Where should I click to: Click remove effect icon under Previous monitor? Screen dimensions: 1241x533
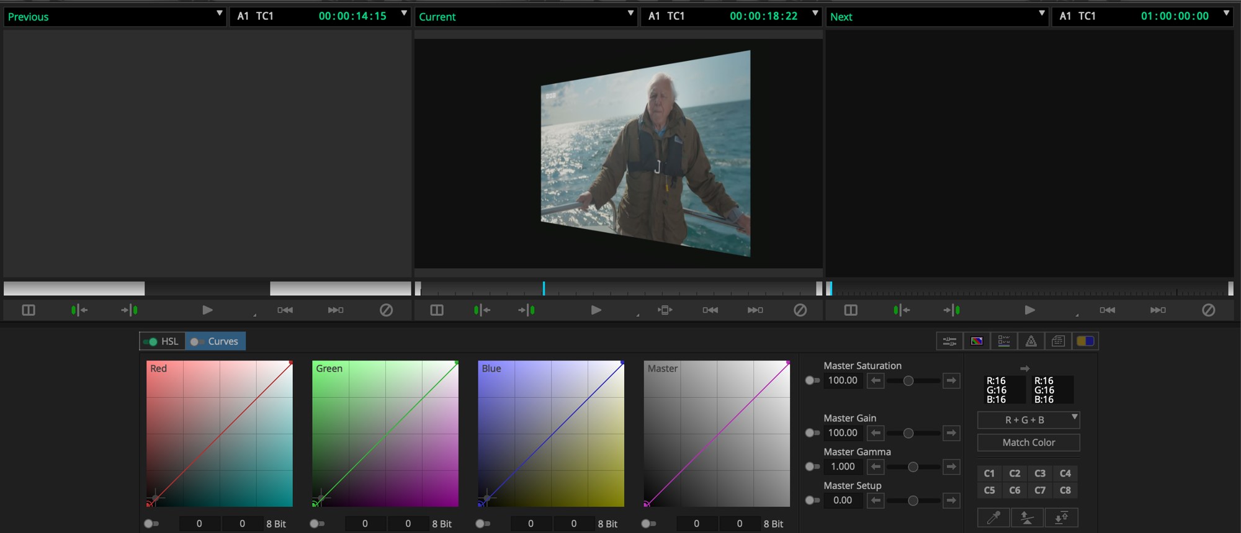pos(386,310)
